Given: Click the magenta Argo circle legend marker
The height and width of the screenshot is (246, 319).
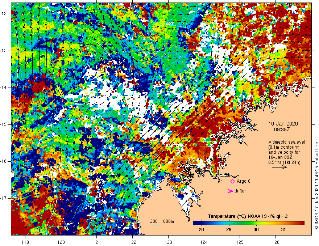Looking at the screenshot, I should tap(232, 181).
